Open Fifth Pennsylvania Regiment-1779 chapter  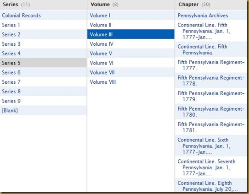[211, 96]
